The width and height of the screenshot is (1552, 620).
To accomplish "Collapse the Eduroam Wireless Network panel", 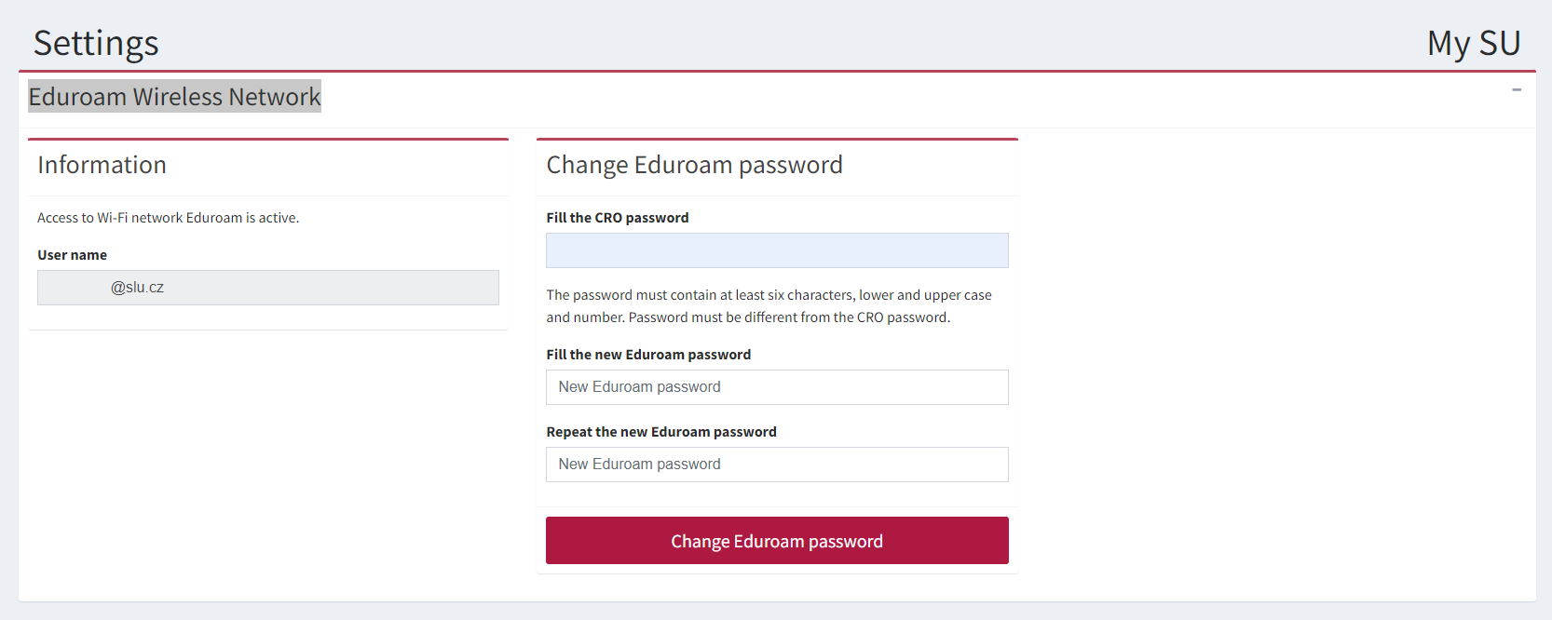I will point(1517,90).
